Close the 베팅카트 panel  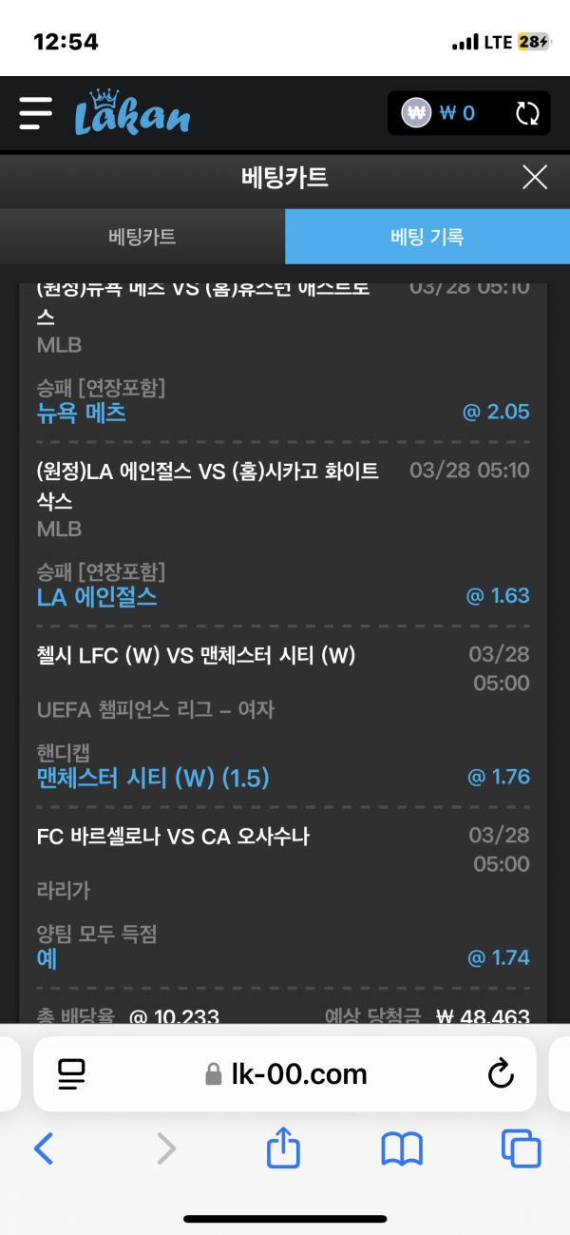coord(535,177)
